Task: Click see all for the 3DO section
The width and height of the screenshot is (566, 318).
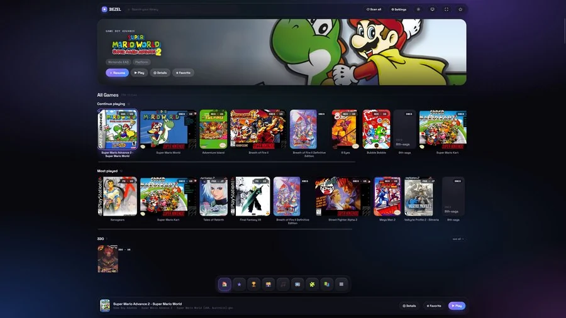Action: pyautogui.click(x=458, y=239)
